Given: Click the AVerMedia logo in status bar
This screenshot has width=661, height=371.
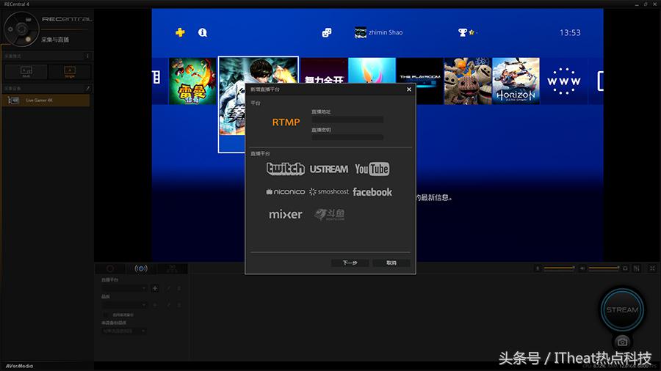Looking at the screenshot, I should [x=19, y=366].
